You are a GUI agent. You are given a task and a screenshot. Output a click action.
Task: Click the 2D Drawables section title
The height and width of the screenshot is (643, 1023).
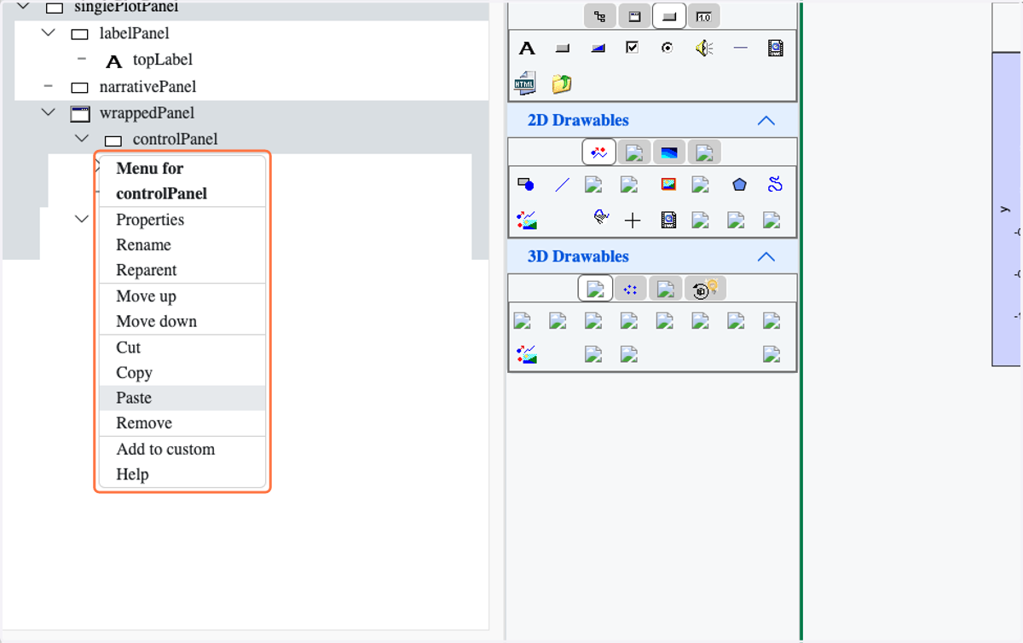(578, 120)
